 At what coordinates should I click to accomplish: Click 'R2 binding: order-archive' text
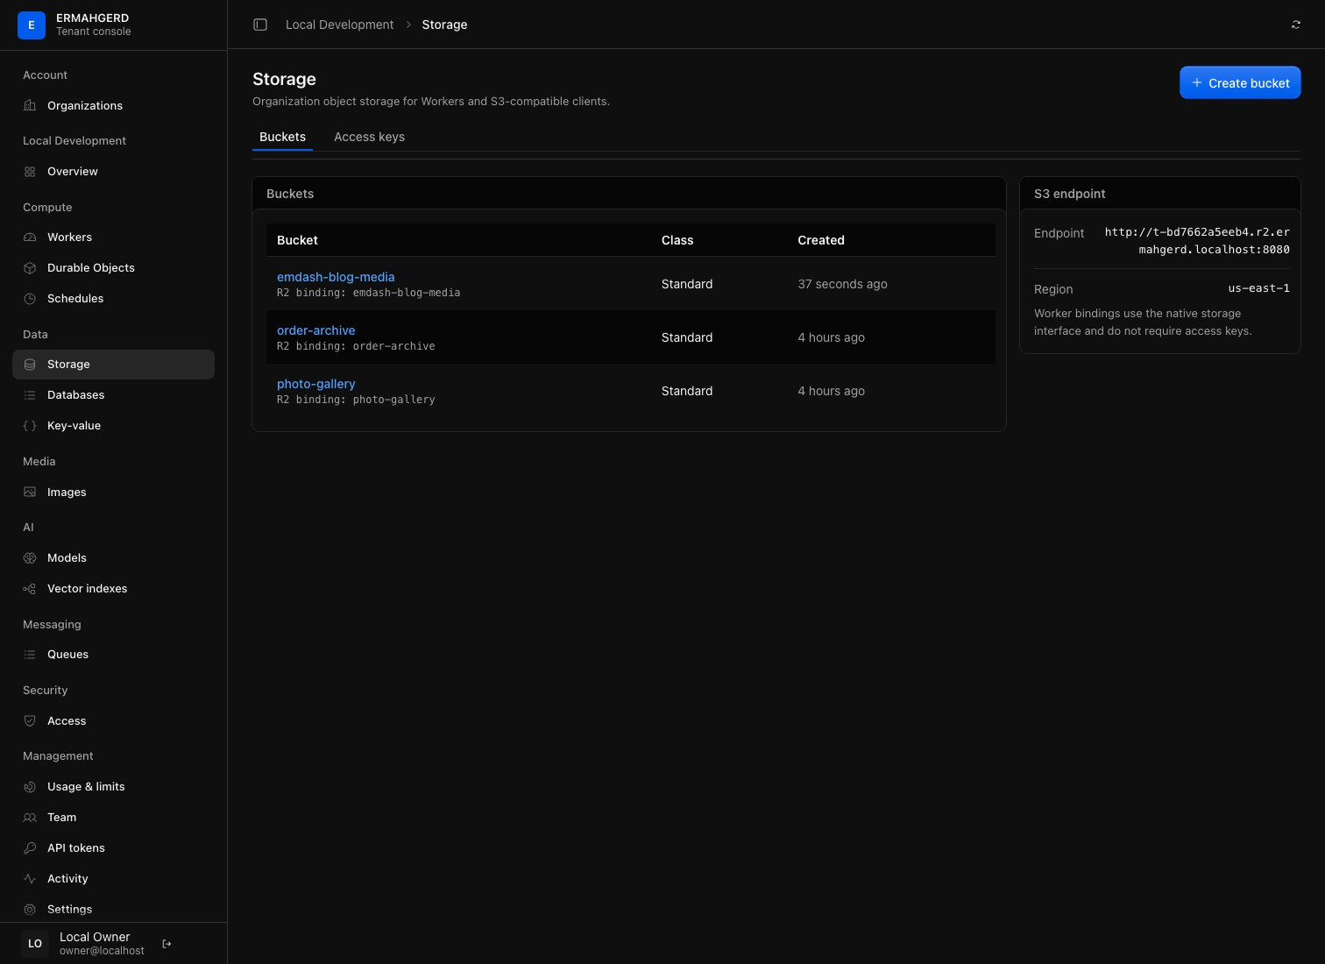point(356,346)
